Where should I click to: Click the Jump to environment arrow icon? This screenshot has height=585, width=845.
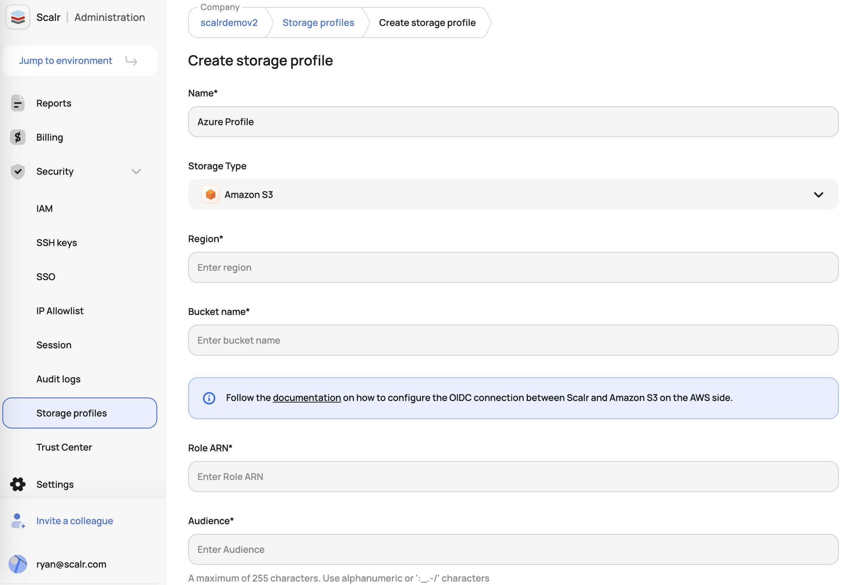[131, 61]
